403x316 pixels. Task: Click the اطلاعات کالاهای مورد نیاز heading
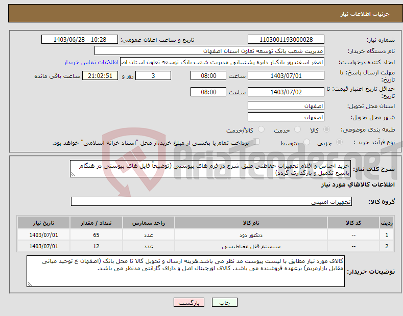[x=358, y=185]
